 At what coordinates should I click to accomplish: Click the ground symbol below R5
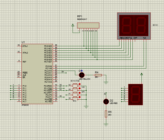pos(106,125)
